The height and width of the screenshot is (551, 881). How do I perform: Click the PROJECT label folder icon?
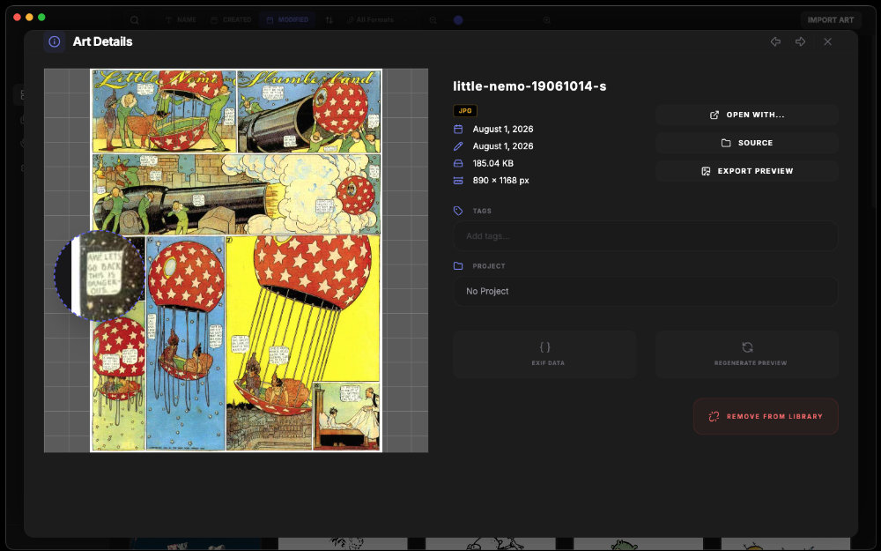[x=458, y=266]
